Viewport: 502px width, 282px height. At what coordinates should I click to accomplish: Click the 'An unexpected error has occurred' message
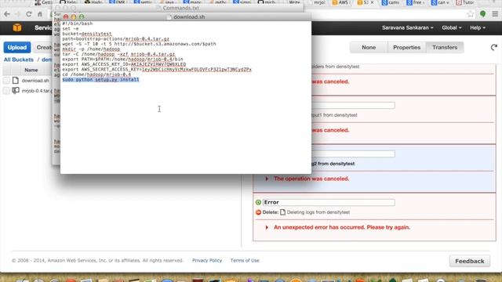[x=342, y=227]
